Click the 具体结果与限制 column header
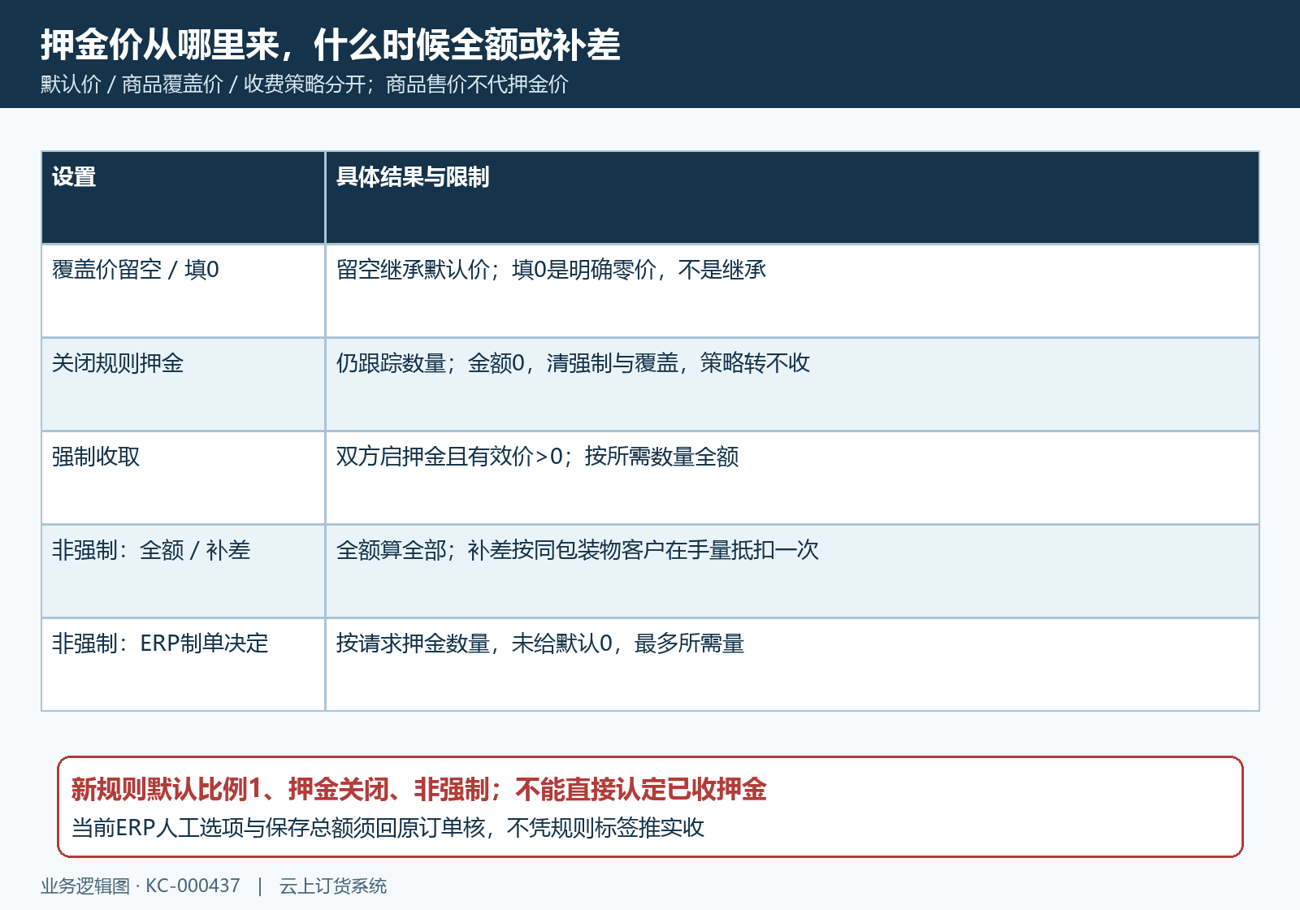The width and height of the screenshot is (1300, 910). click(x=792, y=197)
